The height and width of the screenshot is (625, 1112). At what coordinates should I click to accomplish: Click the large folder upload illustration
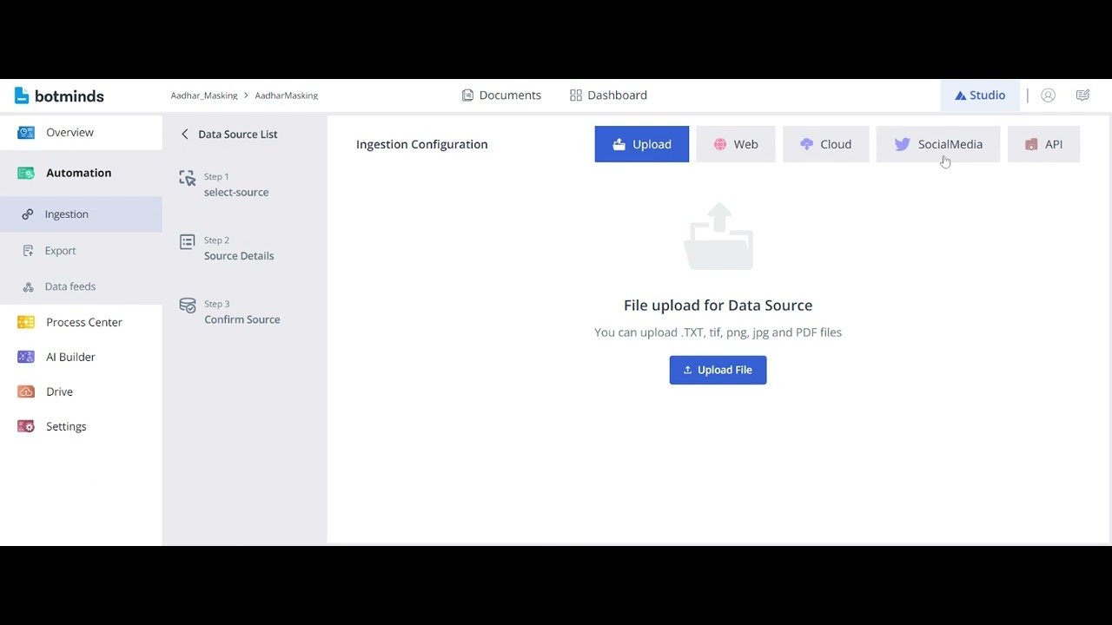tap(718, 237)
